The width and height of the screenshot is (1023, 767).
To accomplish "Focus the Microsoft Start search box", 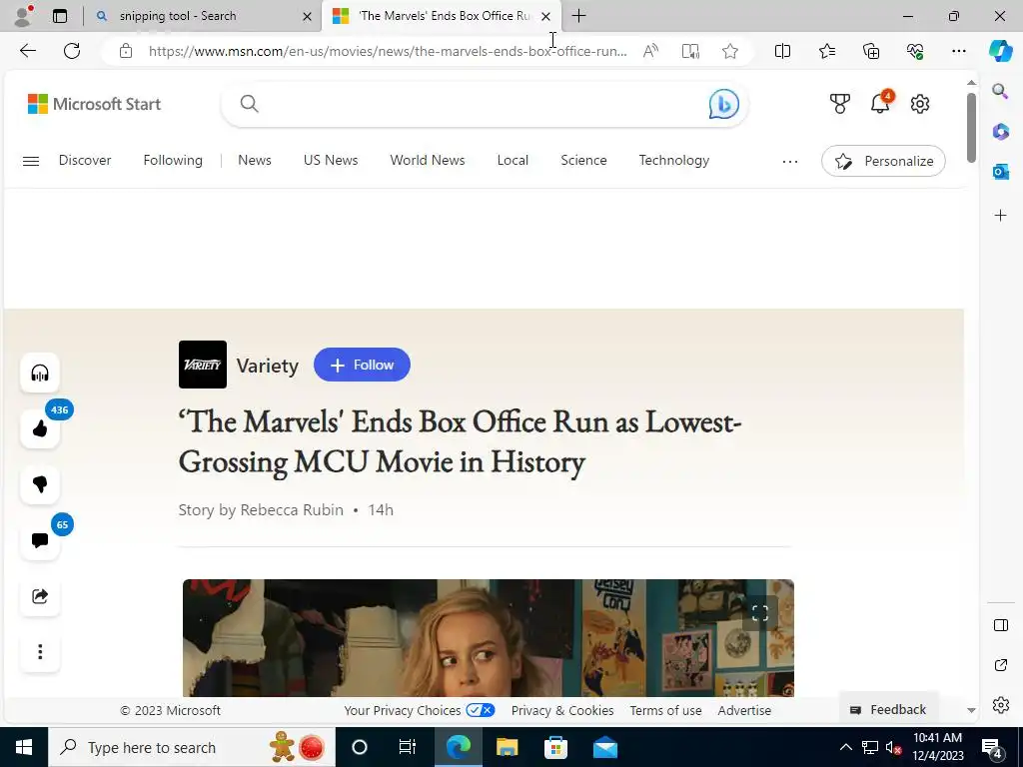I will (485, 104).
